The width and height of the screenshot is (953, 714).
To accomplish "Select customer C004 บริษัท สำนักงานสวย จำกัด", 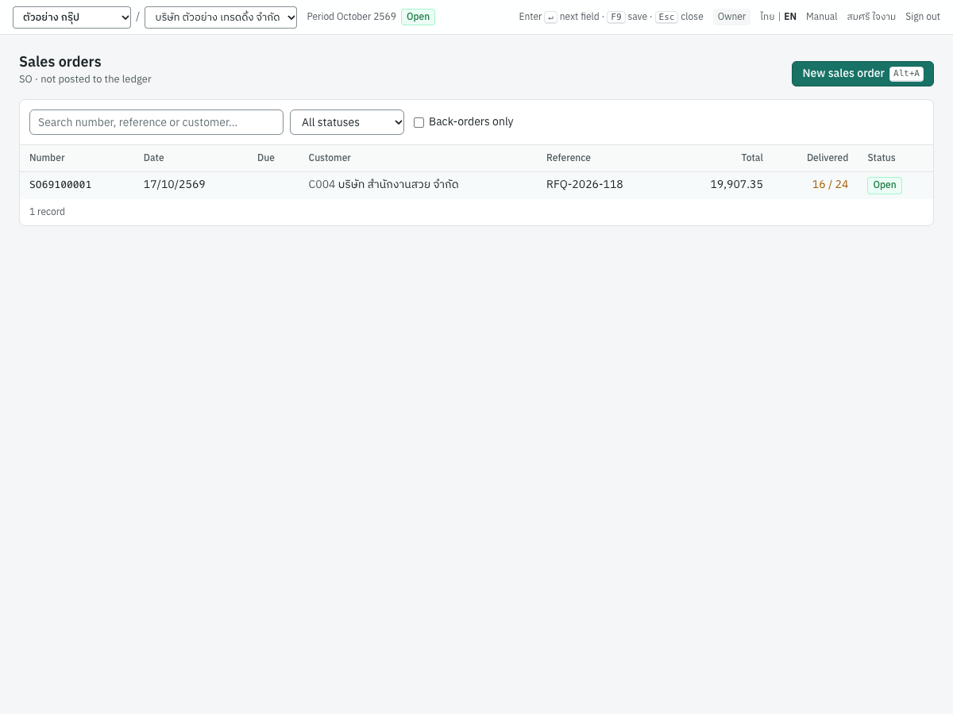I will click(384, 185).
